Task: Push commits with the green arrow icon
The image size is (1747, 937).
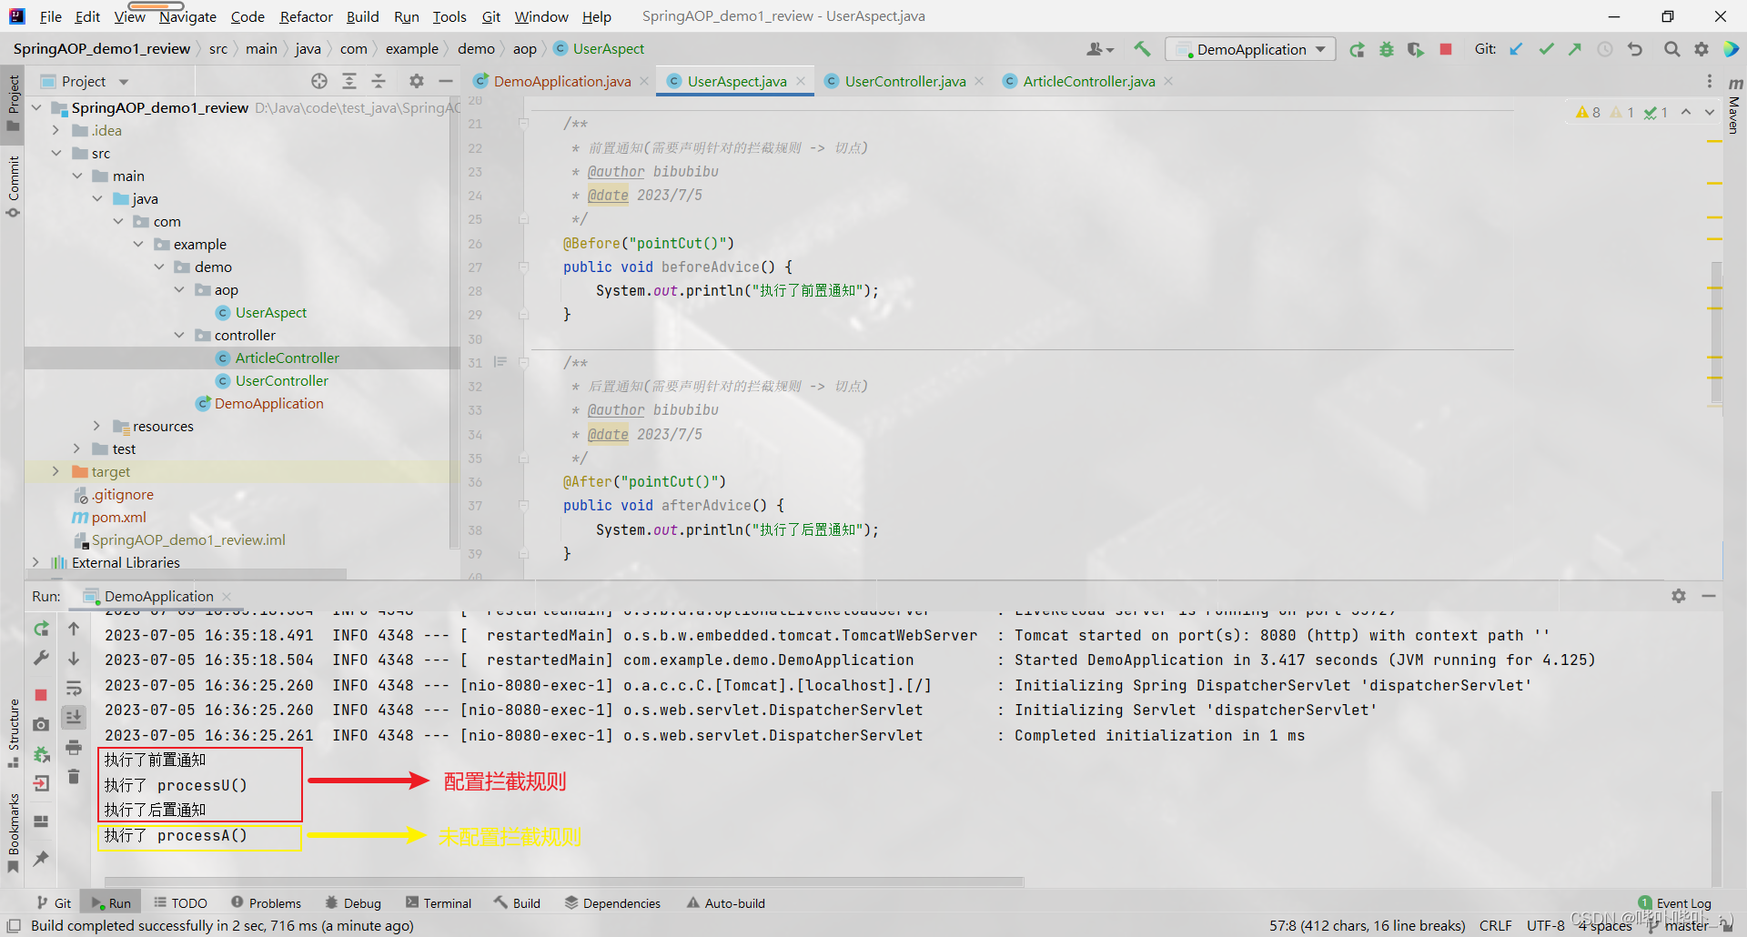Action: coord(1575,49)
